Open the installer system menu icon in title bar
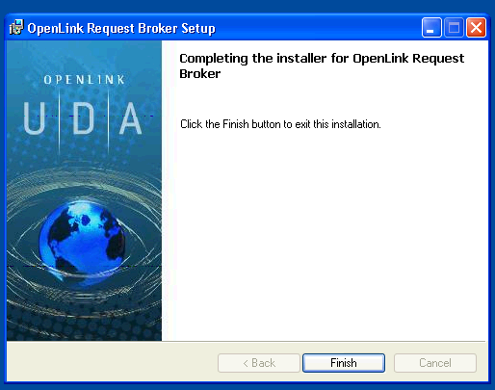 16,28
